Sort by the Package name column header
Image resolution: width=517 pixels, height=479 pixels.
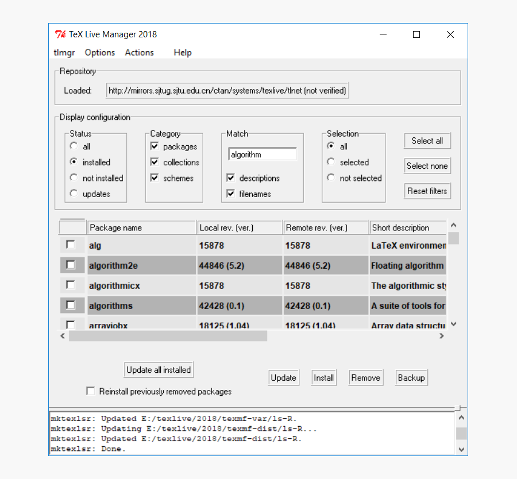click(x=141, y=227)
